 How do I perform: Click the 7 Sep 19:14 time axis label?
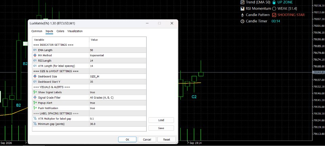click(194, 143)
